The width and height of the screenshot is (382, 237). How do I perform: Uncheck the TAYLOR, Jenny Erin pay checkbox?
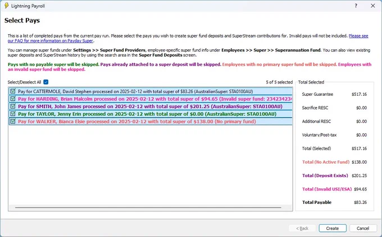click(x=13, y=114)
